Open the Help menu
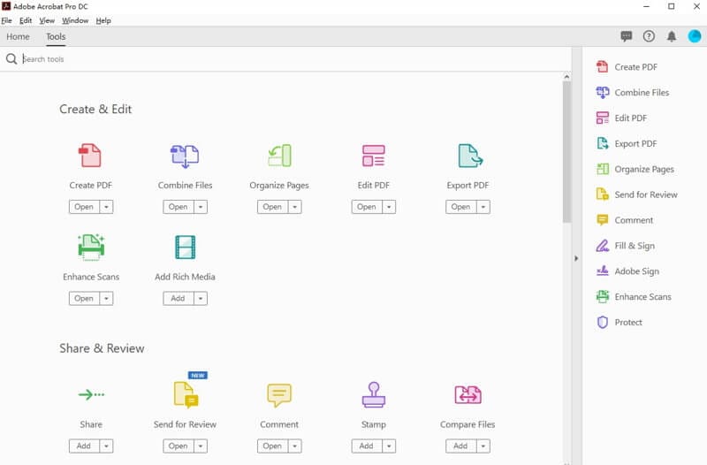 click(x=103, y=20)
